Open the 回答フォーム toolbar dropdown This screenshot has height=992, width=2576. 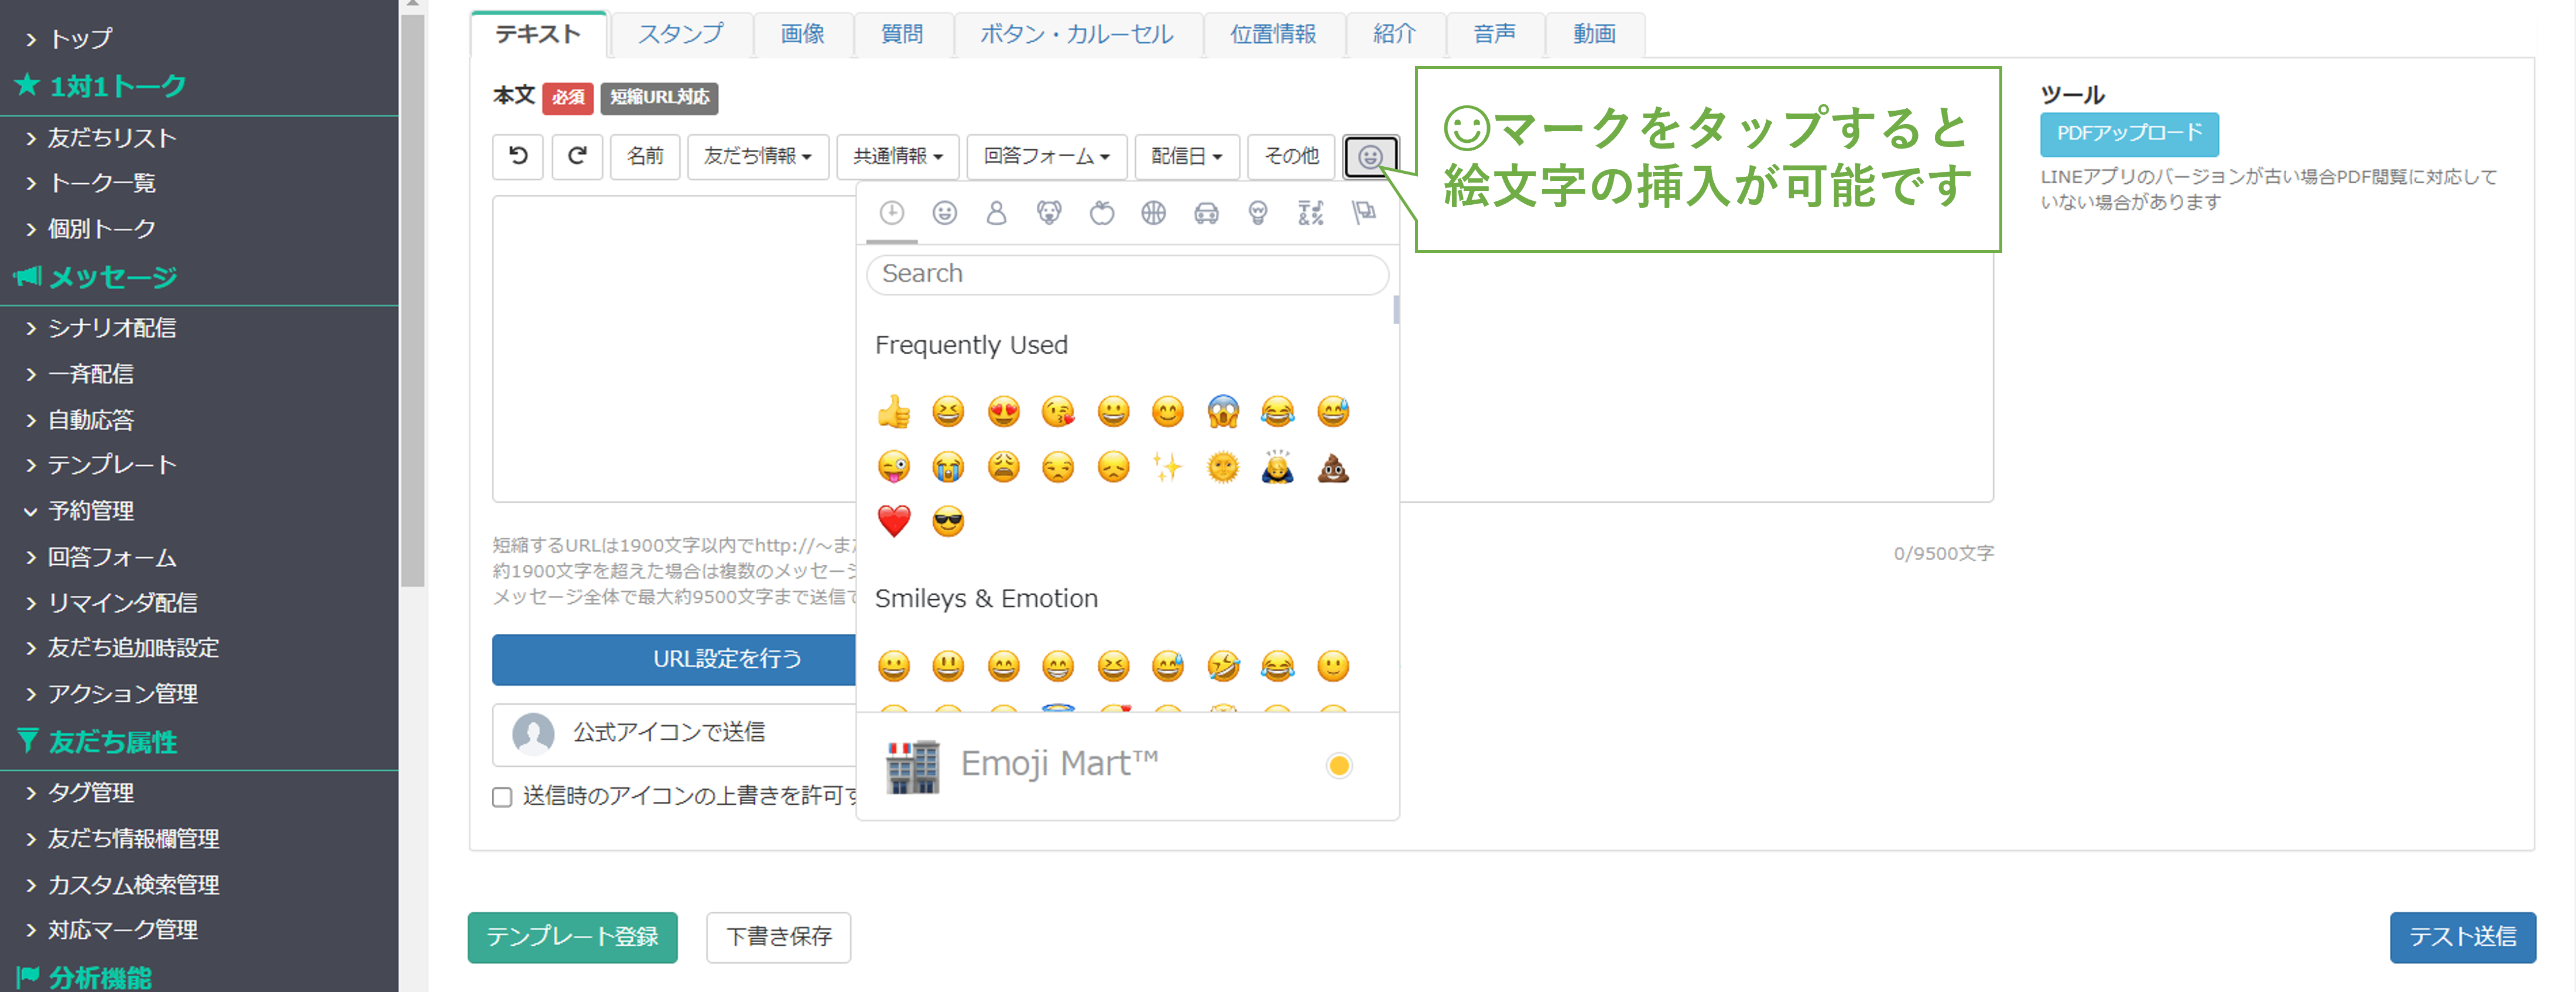click(1046, 157)
